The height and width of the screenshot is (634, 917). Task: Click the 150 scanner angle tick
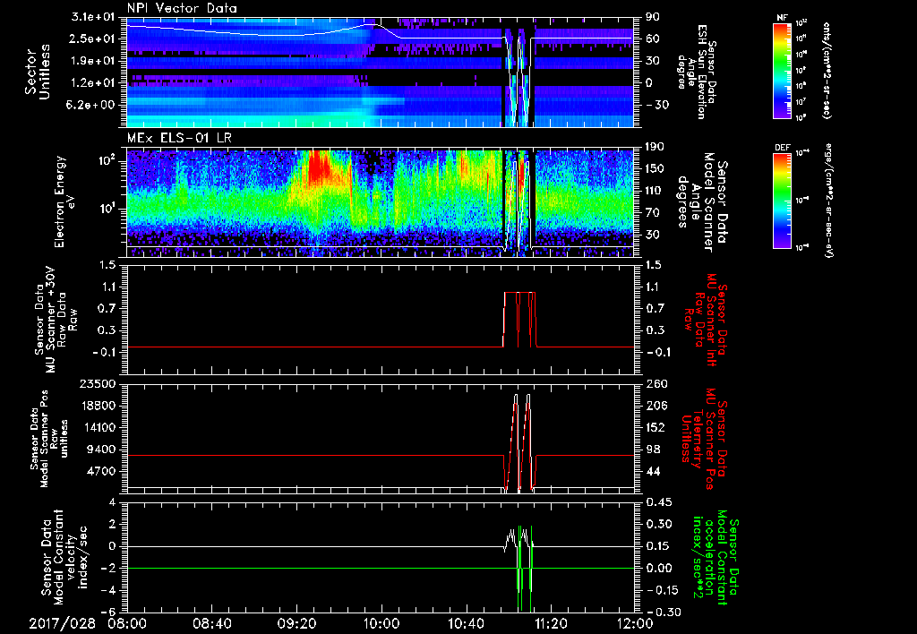[x=655, y=168]
